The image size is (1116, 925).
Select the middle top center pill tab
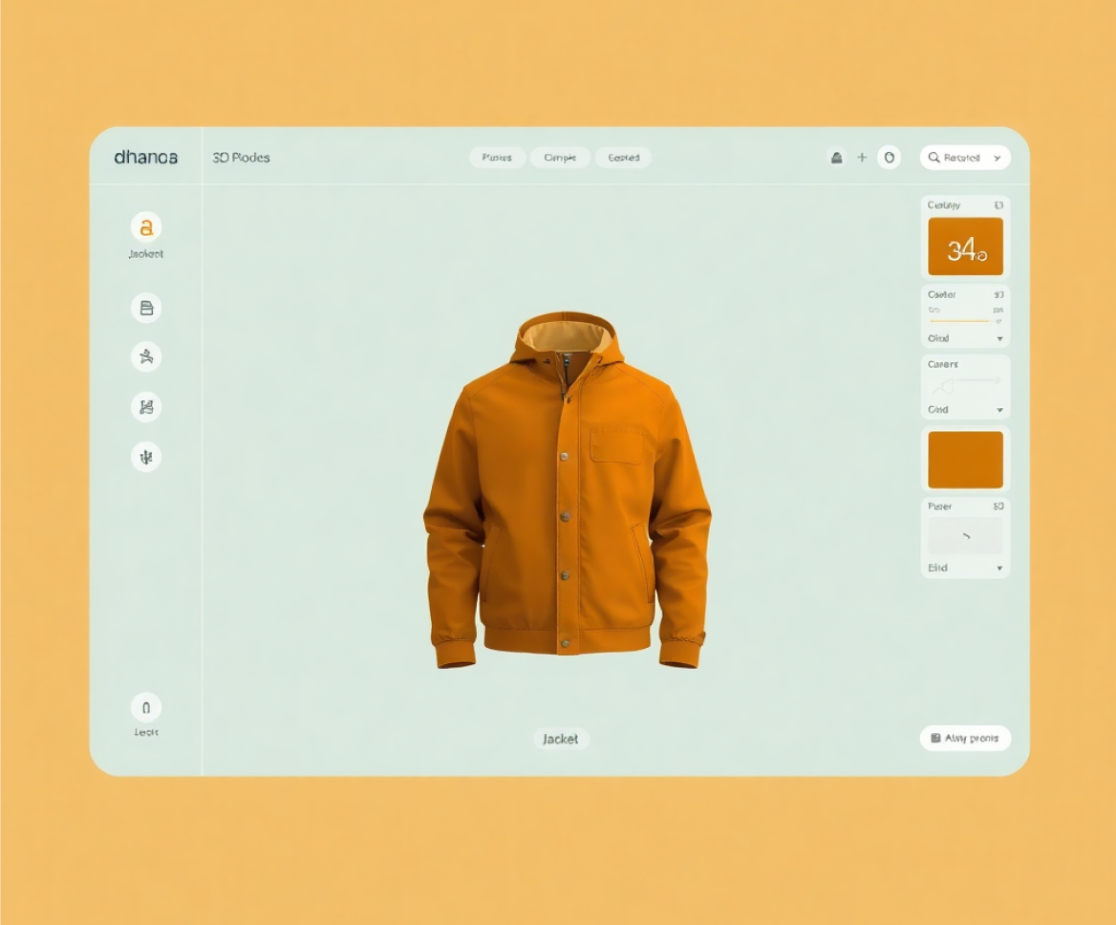click(560, 158)
